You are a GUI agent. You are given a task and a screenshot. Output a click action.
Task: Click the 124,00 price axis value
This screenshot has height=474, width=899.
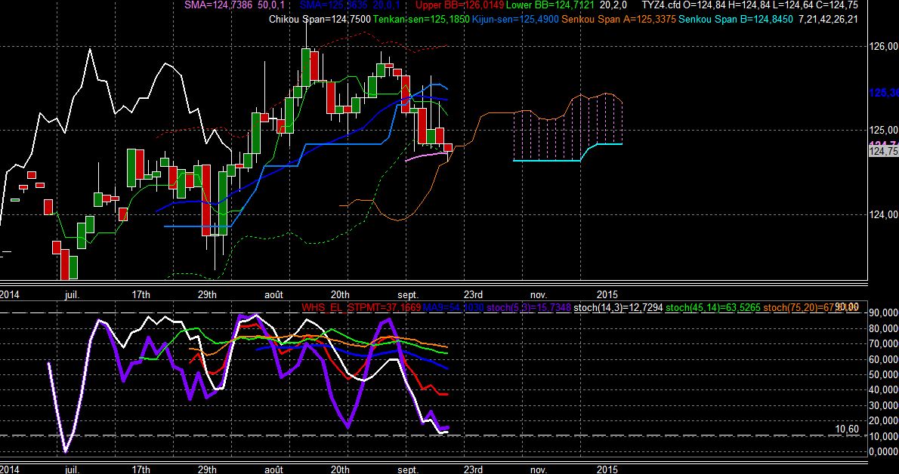884,214
